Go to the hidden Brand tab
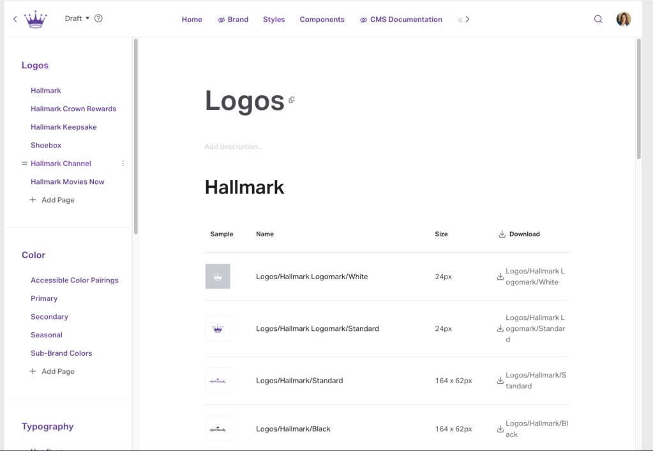The height and width of the screenshot is (451, 653). [233, 19]
